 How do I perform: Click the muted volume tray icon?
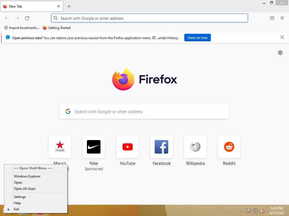click(x=262, y=211)
